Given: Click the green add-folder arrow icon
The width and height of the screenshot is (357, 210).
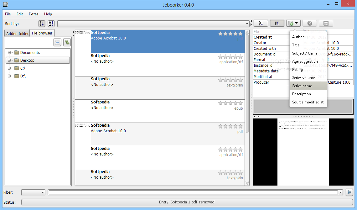Looking at the screenshot, I should tap(67, 42).
